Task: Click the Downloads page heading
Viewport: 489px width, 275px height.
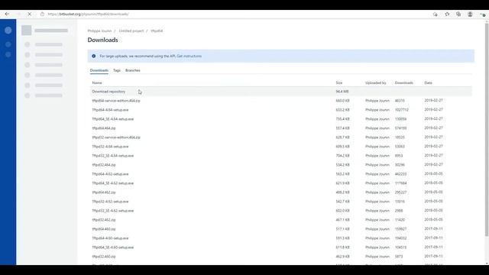Action: (102, 40)
